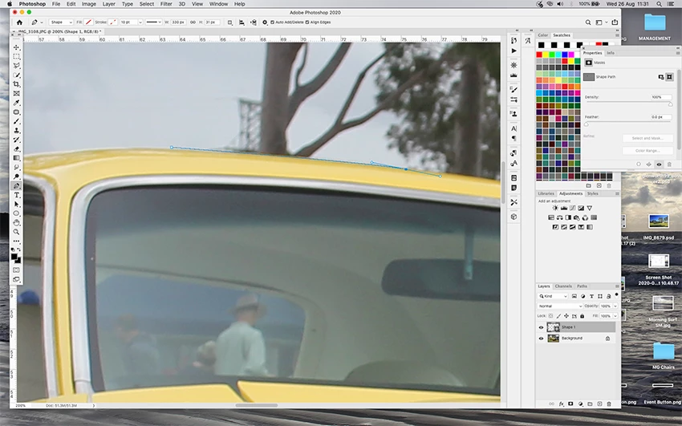Click the shape width W input field
682x426 pixels.
178,22
